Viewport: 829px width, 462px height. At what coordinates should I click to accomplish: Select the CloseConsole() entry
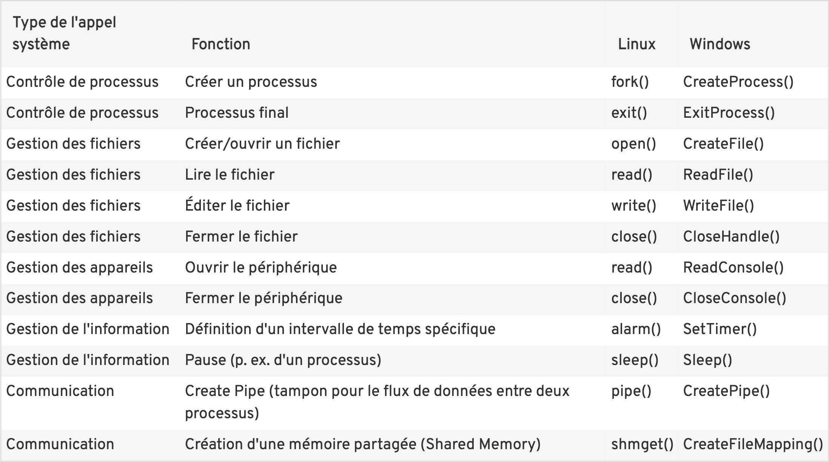tap(735, 298)
